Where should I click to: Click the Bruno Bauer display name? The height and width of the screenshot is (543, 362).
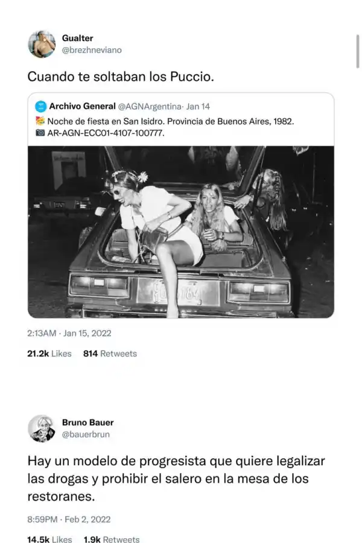point(87,422)
